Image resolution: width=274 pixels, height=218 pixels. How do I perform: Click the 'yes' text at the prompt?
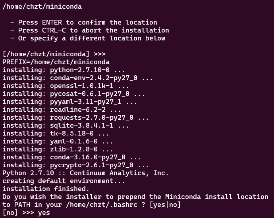[44, 213]
